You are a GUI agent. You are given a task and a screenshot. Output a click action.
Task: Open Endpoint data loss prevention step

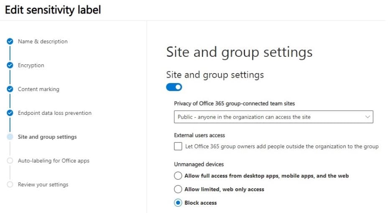pyautogui.click(x=54, y=113)
